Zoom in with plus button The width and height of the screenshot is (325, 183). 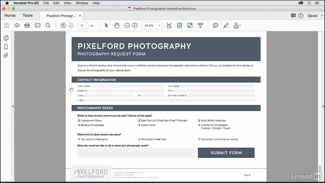pos(135,25)
